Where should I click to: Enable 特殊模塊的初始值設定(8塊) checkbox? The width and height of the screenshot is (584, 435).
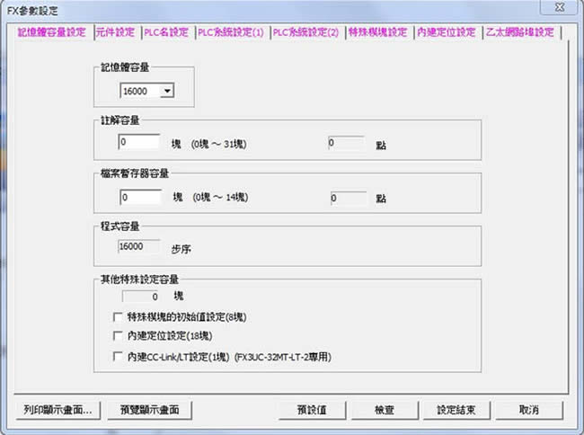point(119,316)
